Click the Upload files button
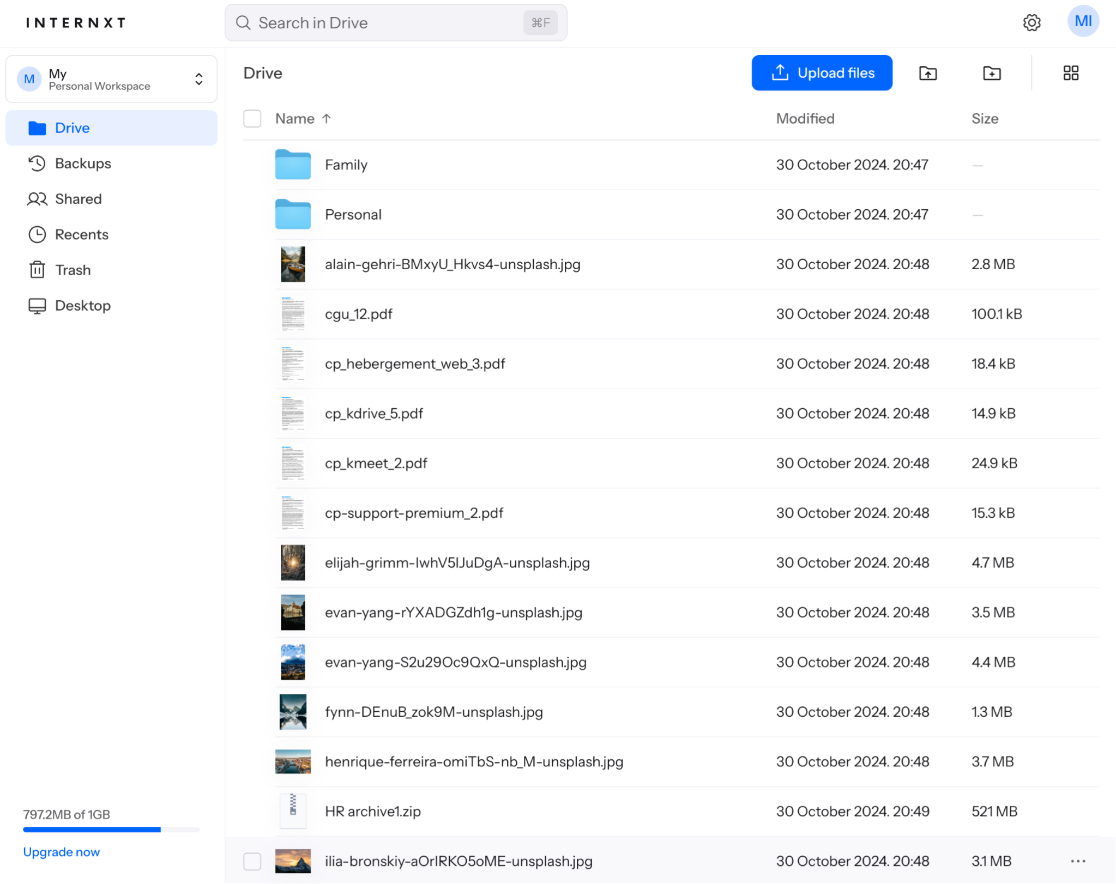Screen dimensions: 1116x884 (822, 73)
